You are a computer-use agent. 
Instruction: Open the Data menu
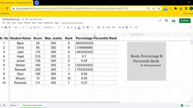click(34, 23)
